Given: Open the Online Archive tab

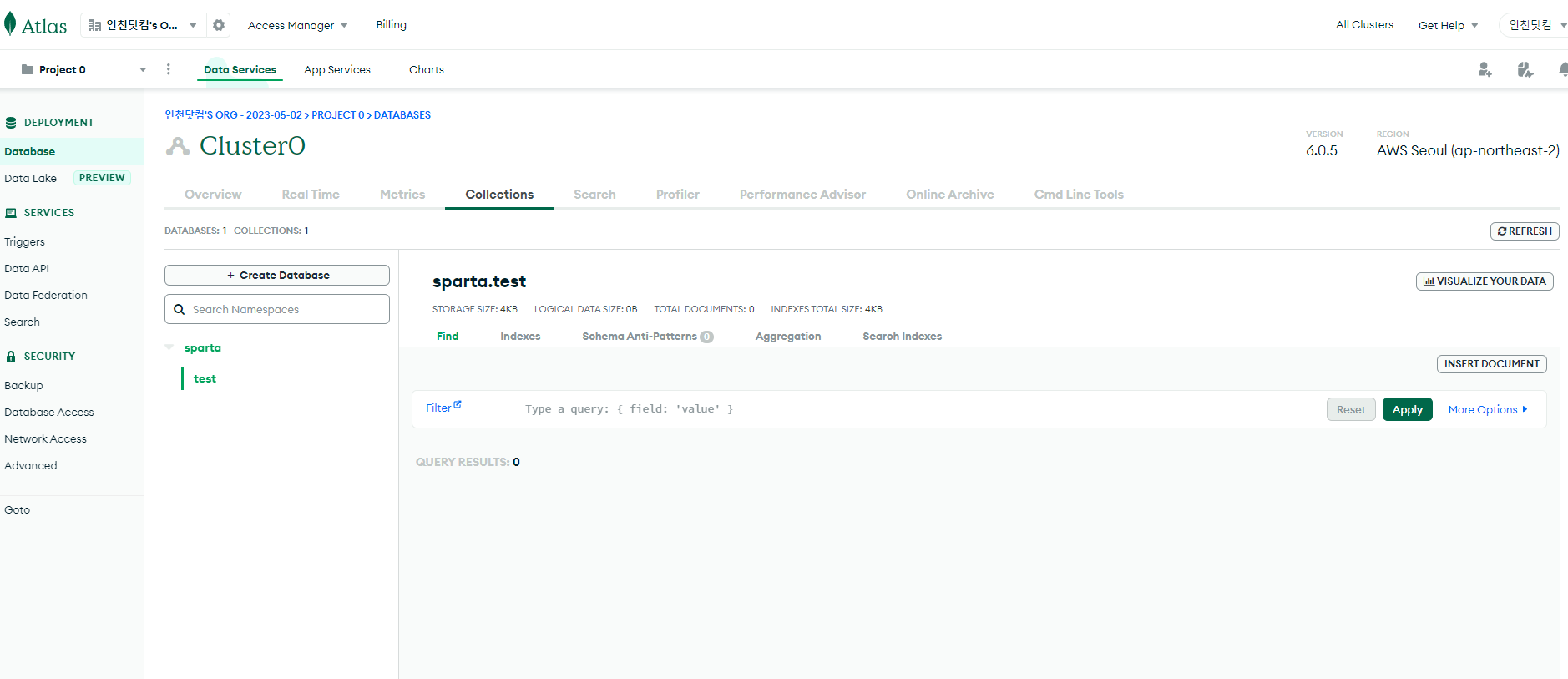Looking at the screenshot, I should [950, 195].
